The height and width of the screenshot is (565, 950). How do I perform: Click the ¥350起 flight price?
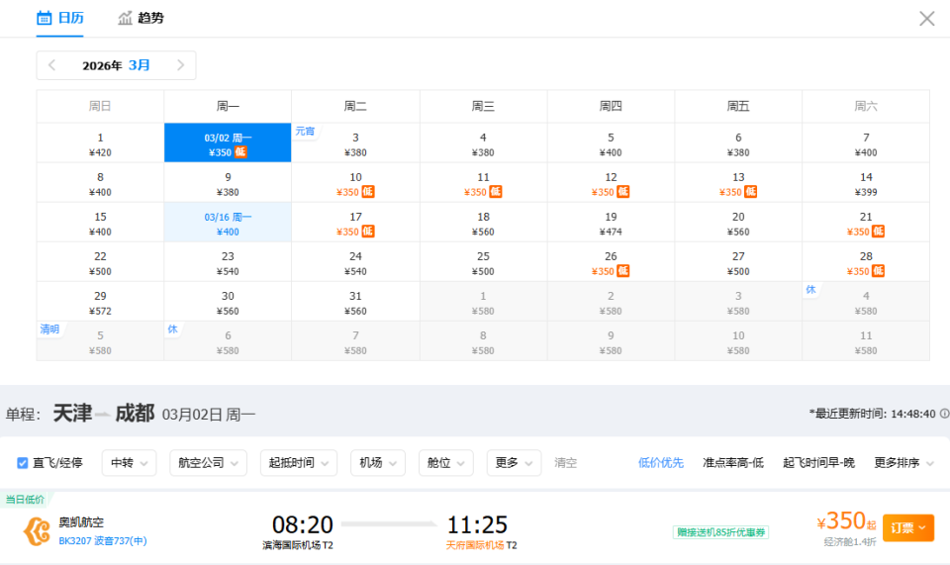tap(846, 521)
